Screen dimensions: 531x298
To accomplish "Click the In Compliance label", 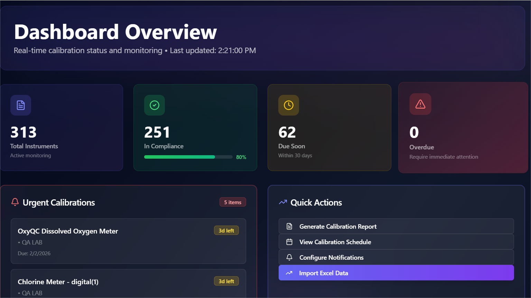I will [164, 146].
